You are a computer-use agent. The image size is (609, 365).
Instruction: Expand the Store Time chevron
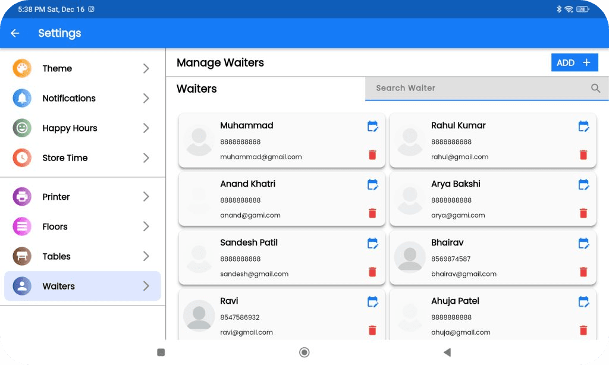click(146, 158)
